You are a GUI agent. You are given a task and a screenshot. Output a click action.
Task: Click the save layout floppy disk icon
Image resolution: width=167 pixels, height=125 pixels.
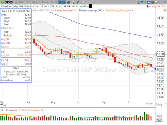[156, 2]
